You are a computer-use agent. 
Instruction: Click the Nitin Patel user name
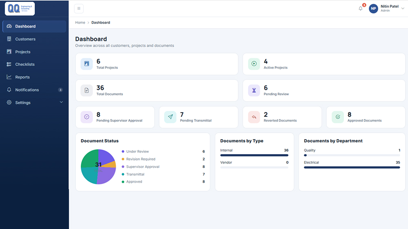390,7
